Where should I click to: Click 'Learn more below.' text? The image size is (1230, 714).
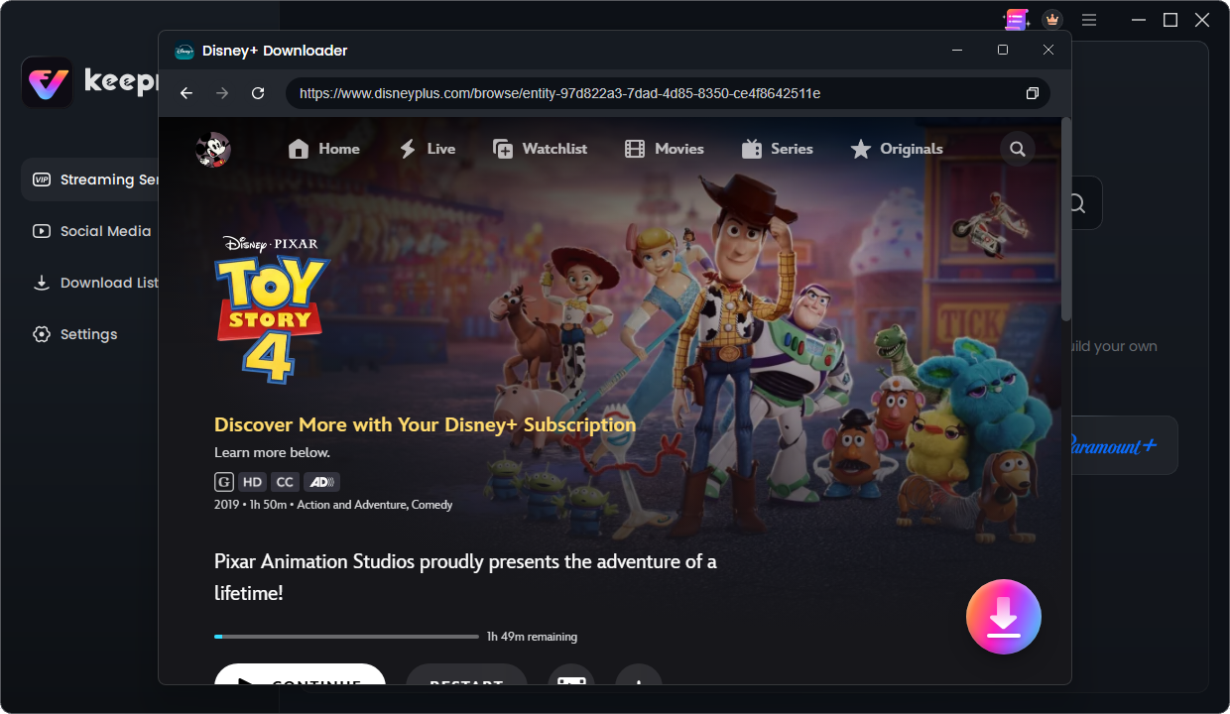click(272, 452)
